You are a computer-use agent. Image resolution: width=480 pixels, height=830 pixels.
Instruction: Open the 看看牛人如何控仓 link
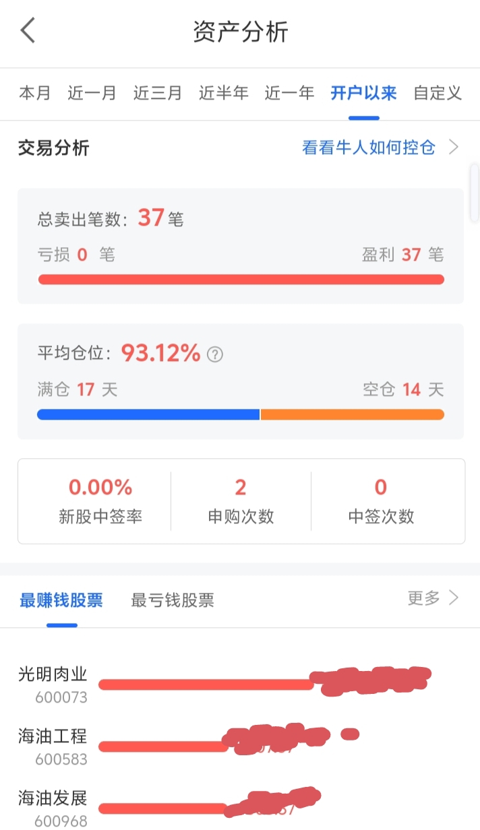pos(369,148)
